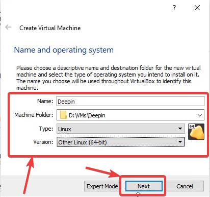Screen dimensions: 210x197
Task: Cancel the virtual machine creation
Action: [185, 186]
